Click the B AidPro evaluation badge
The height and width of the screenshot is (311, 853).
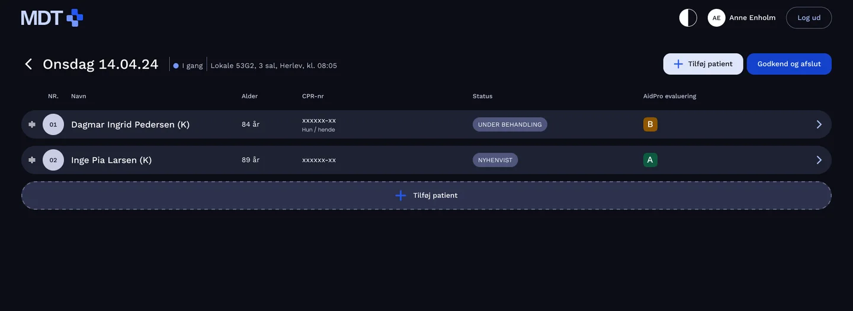(650, 124)
